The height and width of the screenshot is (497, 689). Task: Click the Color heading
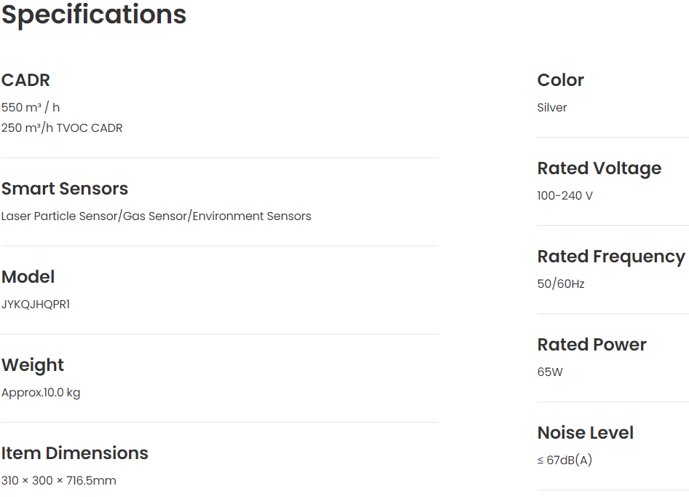pos(561,80)
